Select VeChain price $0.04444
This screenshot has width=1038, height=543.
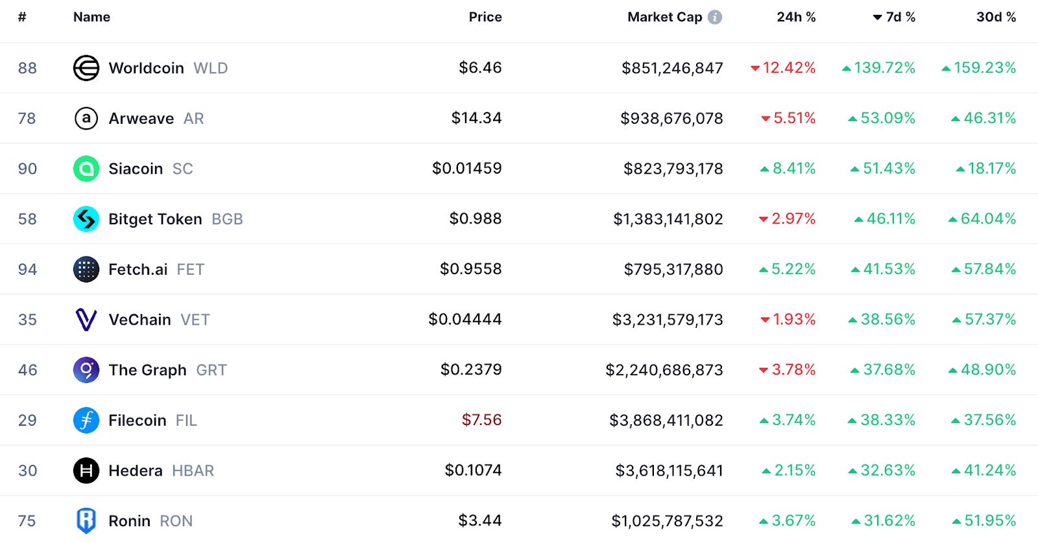coord(465,319)
